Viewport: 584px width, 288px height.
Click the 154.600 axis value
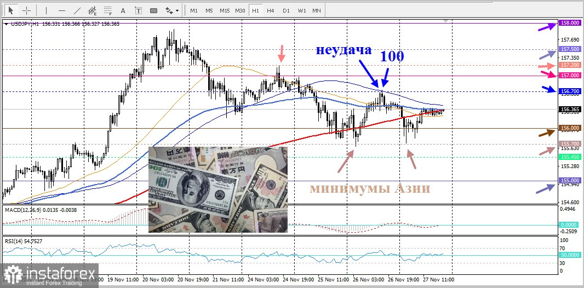pyautogui.click(x=570, y=202)
